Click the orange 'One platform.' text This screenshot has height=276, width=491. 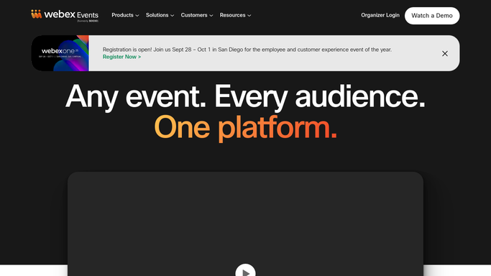[x=246, y=127]
